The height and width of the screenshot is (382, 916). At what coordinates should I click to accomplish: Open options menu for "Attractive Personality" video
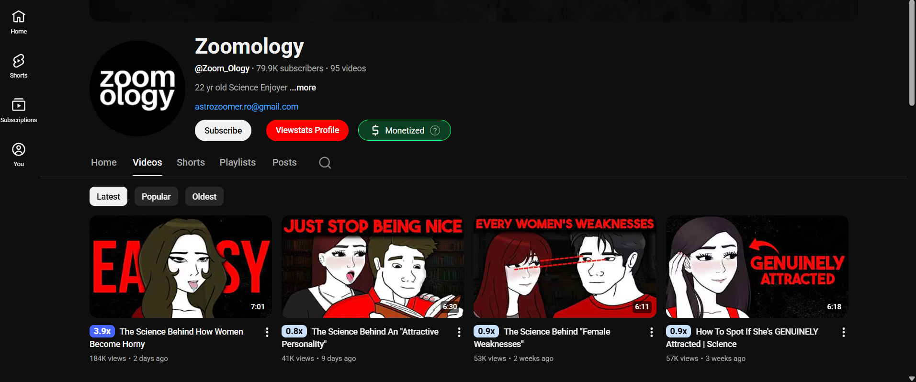tap(459, 332)
